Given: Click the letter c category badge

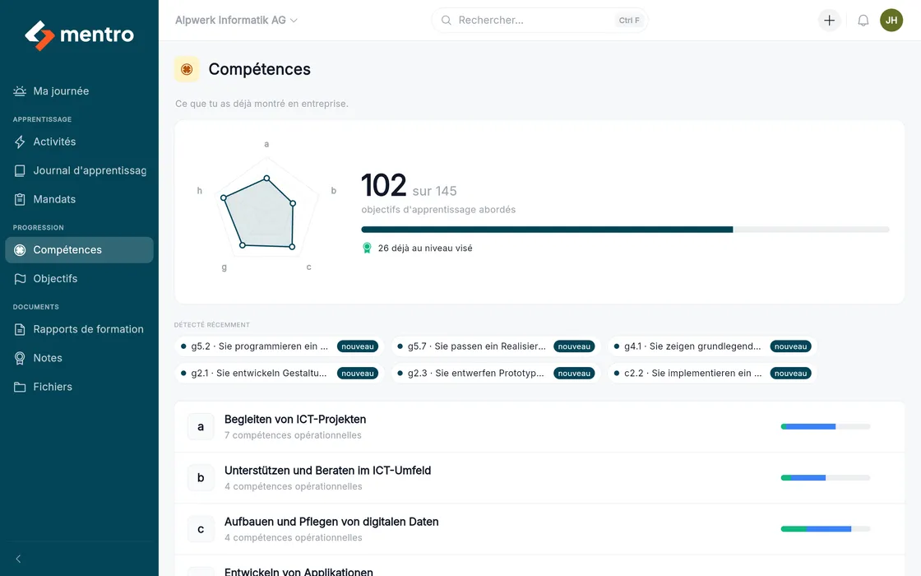Looking at the screenshot, I should coord(201,529).
